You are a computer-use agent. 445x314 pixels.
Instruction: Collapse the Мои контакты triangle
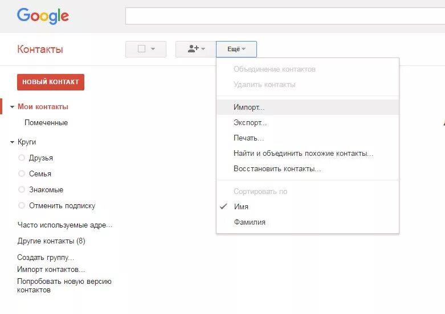(x=12, y=107)
